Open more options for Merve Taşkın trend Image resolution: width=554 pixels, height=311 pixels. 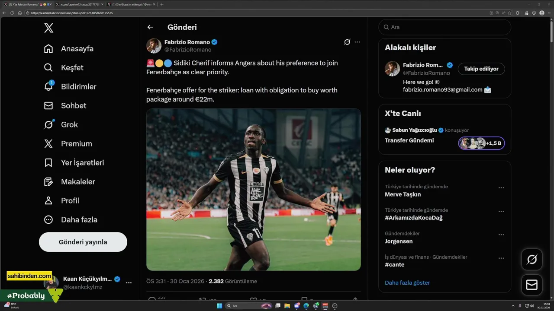(x=501, y=188)
